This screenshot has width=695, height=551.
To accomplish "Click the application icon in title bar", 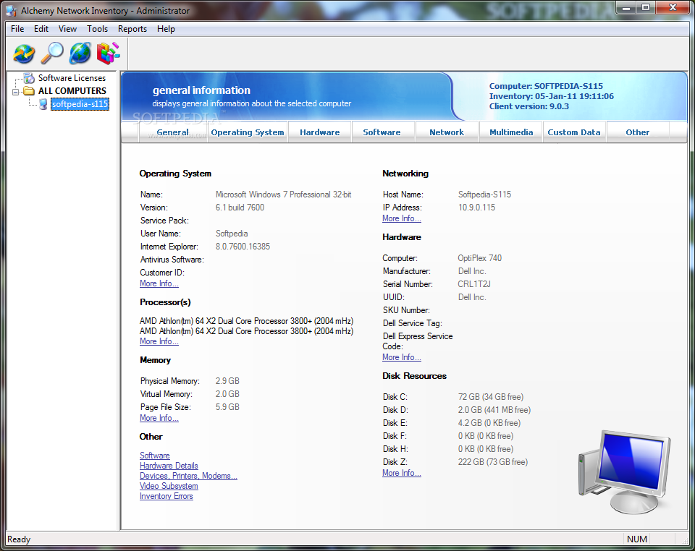I will (x=11, y=11).
